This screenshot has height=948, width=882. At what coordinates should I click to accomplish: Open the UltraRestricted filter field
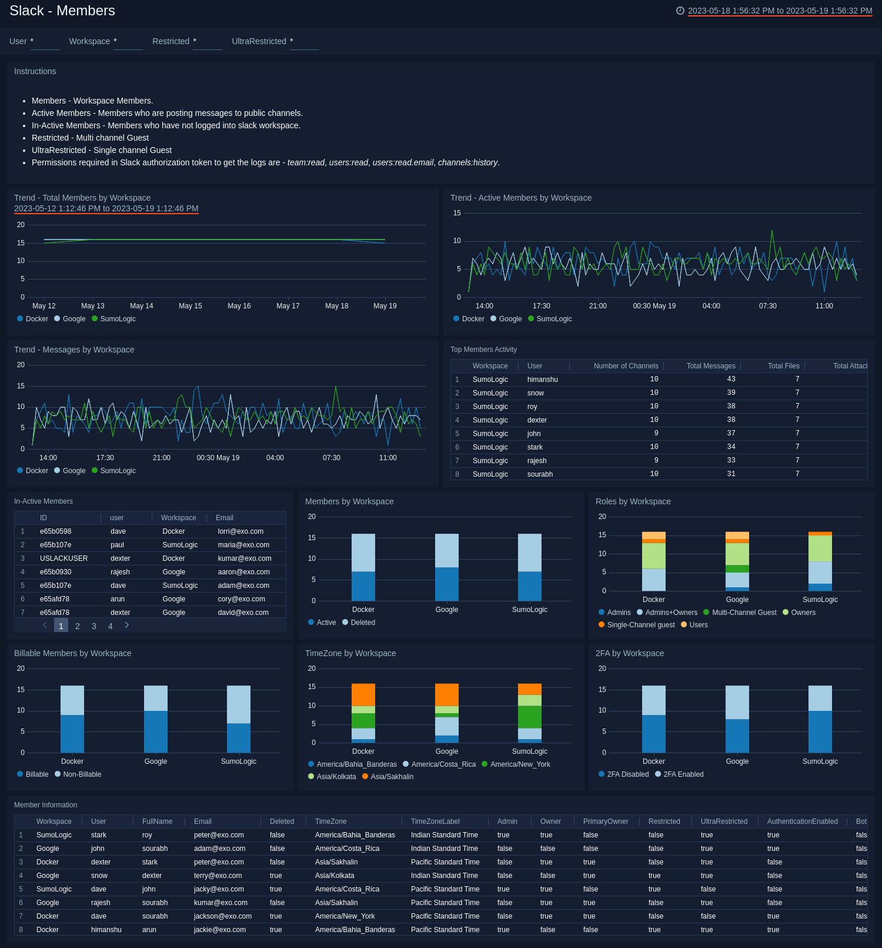[304, 42]
